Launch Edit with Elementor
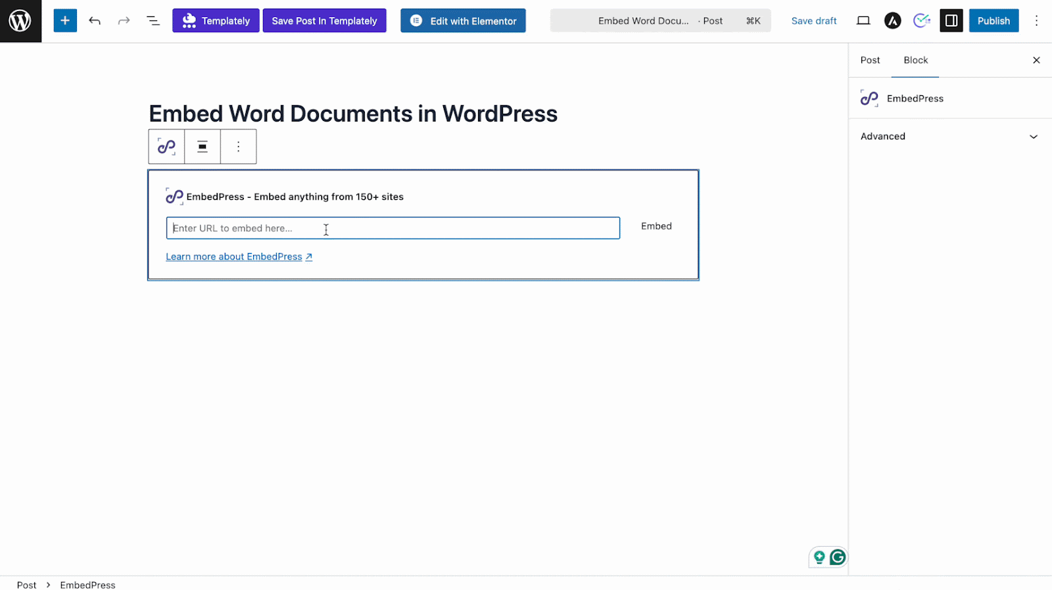 [x=463, y=21]
